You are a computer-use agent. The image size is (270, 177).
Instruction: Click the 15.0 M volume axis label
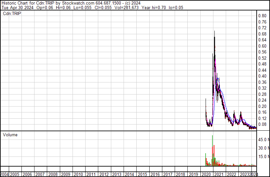click(263, 156)
